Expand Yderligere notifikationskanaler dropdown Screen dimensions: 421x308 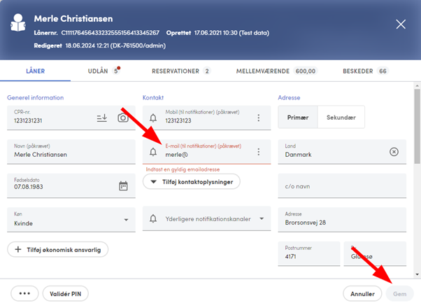coord(262,218)
